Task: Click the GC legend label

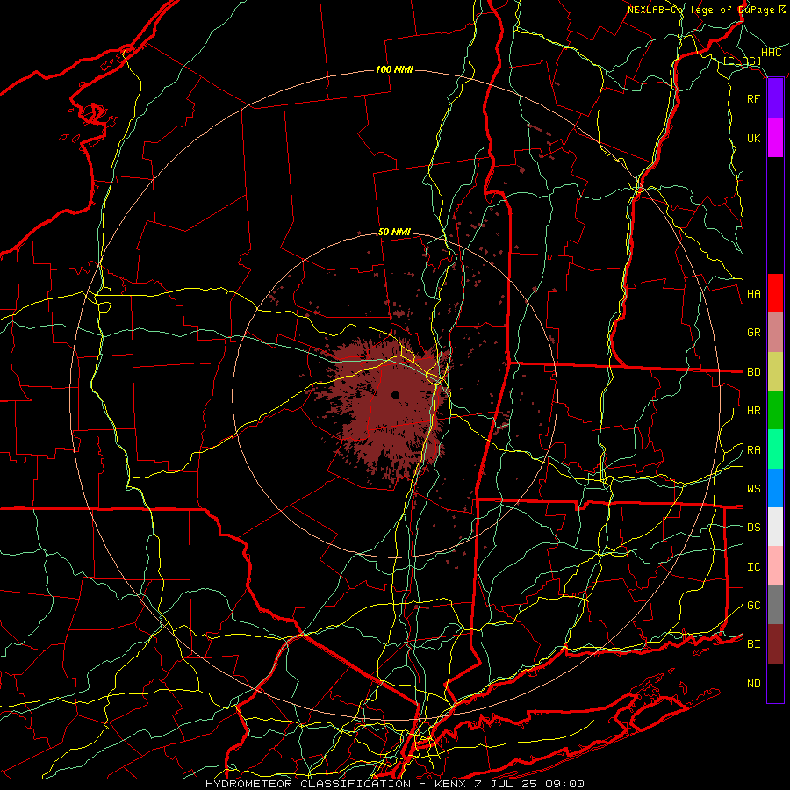Action: coord(753,606)
